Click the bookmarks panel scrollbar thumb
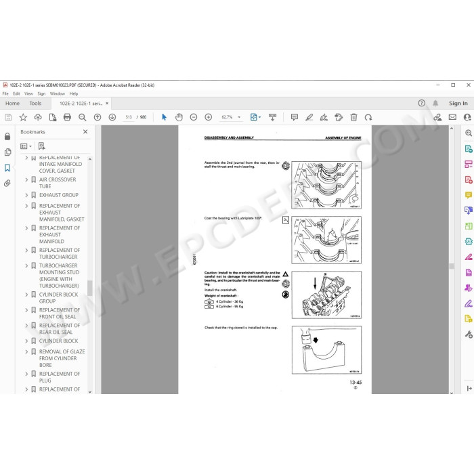474x474 pixels. click(90, 288)
